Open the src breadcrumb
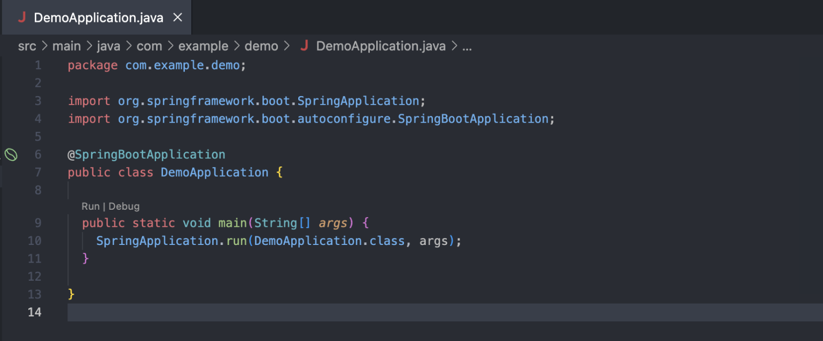Image resolution: width=823 pixels, height=341 pixels. [27, 46]
